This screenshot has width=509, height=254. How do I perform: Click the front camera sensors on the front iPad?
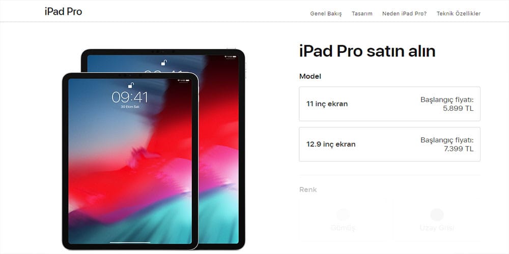coord(130,75)
